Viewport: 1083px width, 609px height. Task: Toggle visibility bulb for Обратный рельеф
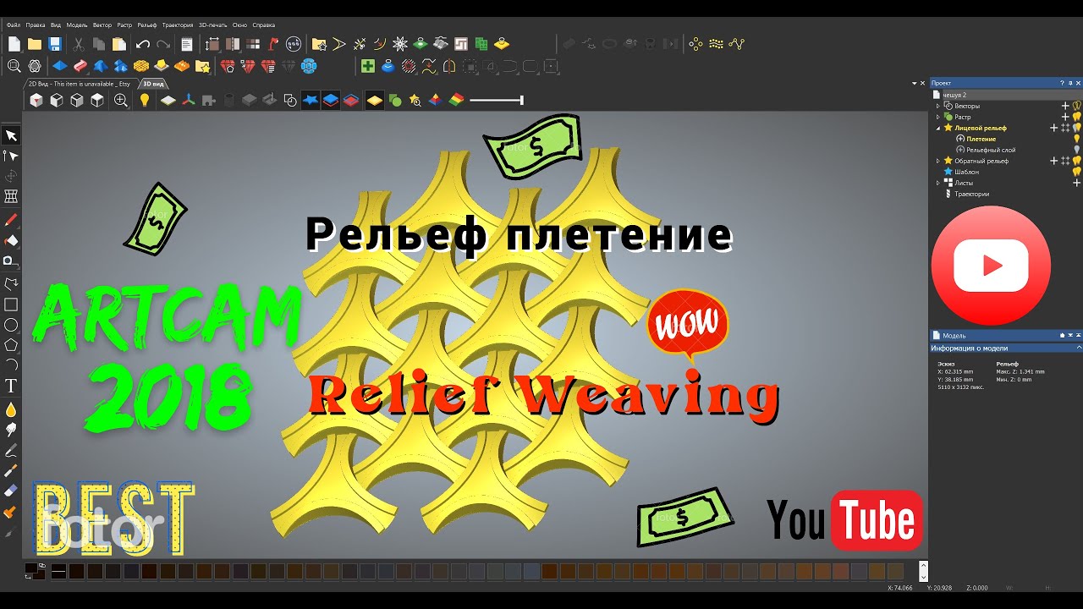(x=1077, y=161)
